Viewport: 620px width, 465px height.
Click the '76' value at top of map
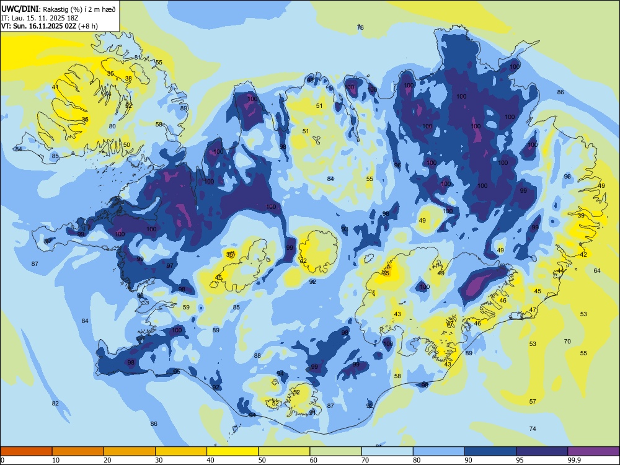point(360,27)
